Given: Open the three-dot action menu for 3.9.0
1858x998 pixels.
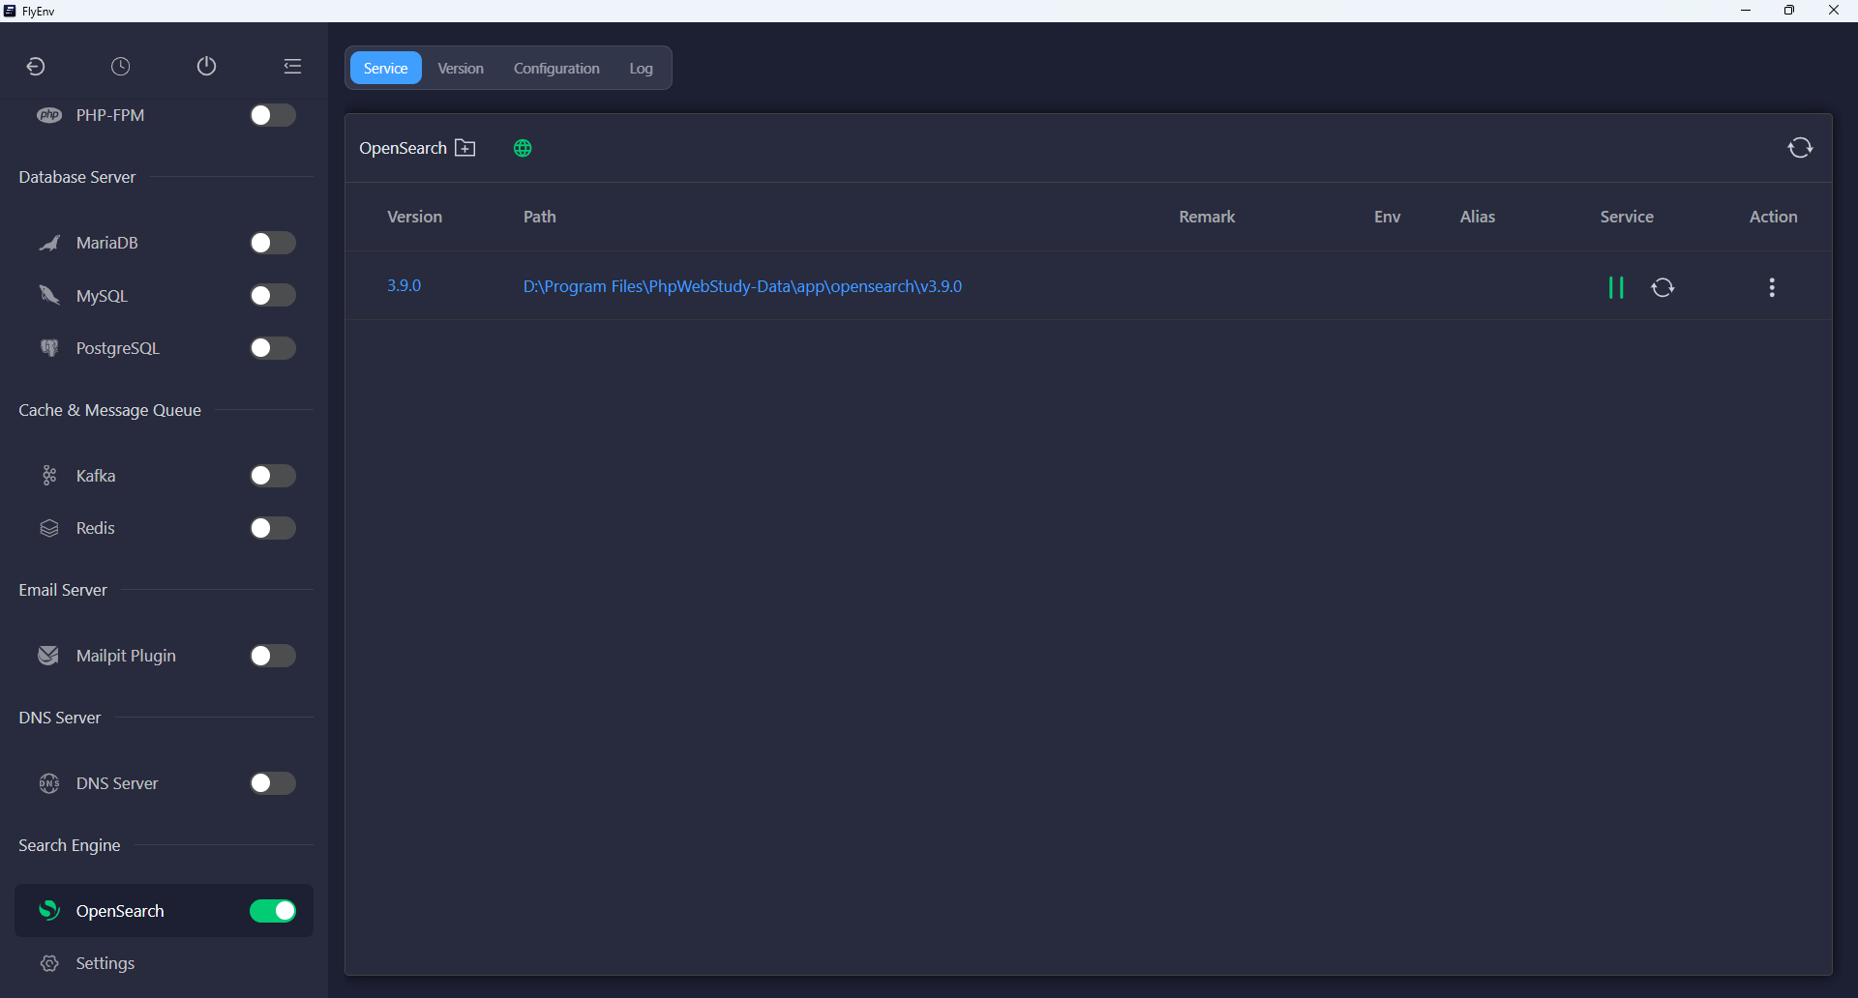Looking at the screenshot, I should click(x=1772, y=287).
